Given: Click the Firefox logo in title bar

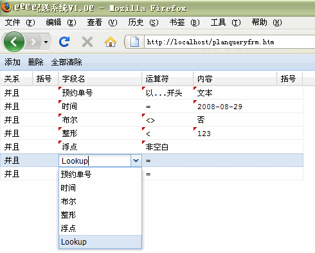Looking at the screenshot, I should (6, 7).
